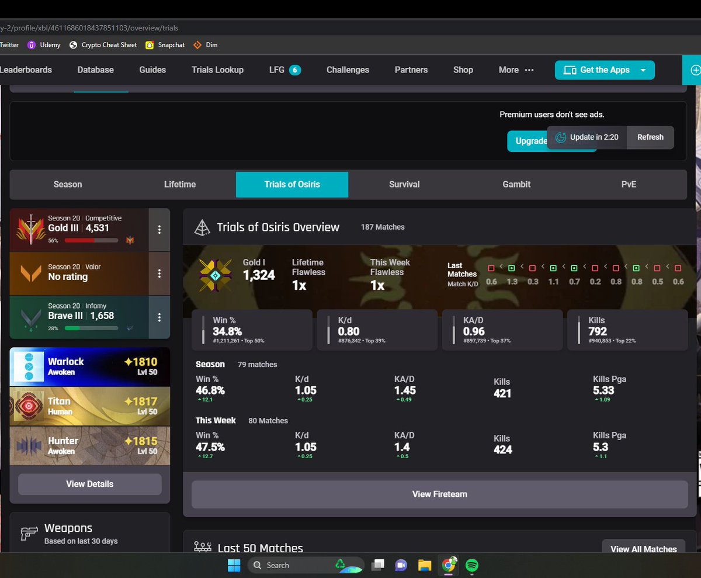Click the pistol icon beside Weapons

point(29,534)
